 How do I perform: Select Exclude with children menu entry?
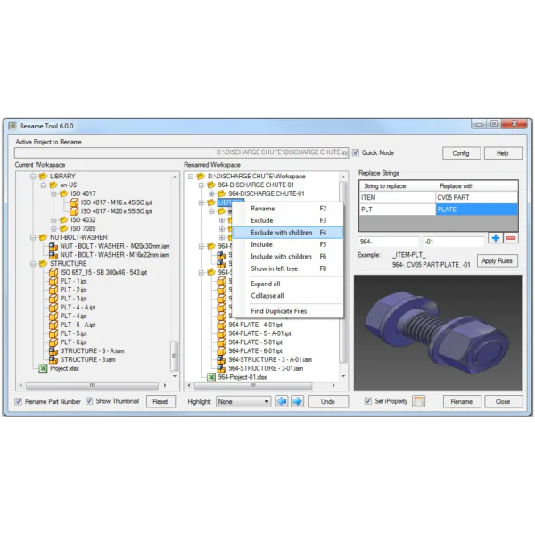[288, 233]
